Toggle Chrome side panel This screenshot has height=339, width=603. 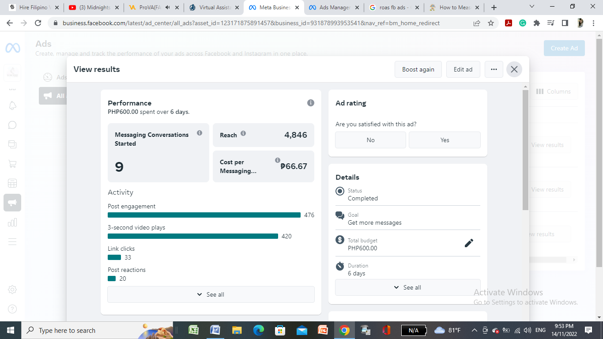pos(565,23)
